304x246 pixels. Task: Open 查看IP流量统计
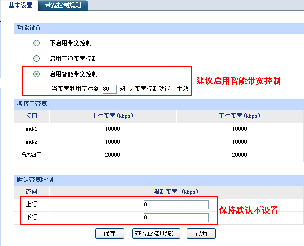(155, 233)
